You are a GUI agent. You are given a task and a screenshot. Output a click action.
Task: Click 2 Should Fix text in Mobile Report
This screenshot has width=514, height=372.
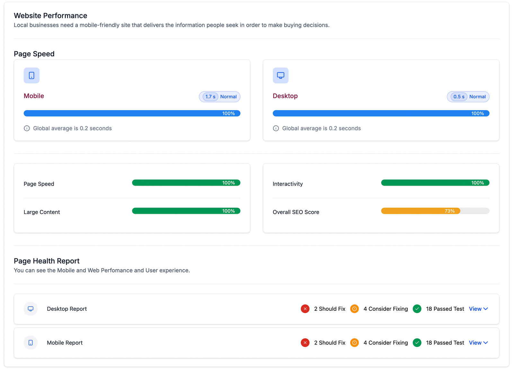coord(330,343)
